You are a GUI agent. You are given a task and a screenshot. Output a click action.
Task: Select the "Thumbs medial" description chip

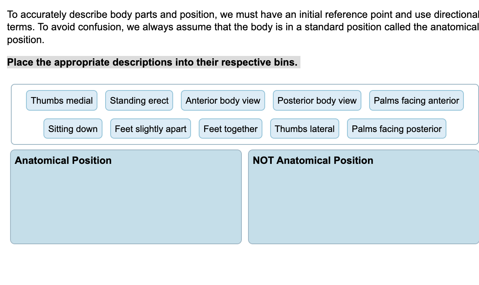[x=62, y=100]
